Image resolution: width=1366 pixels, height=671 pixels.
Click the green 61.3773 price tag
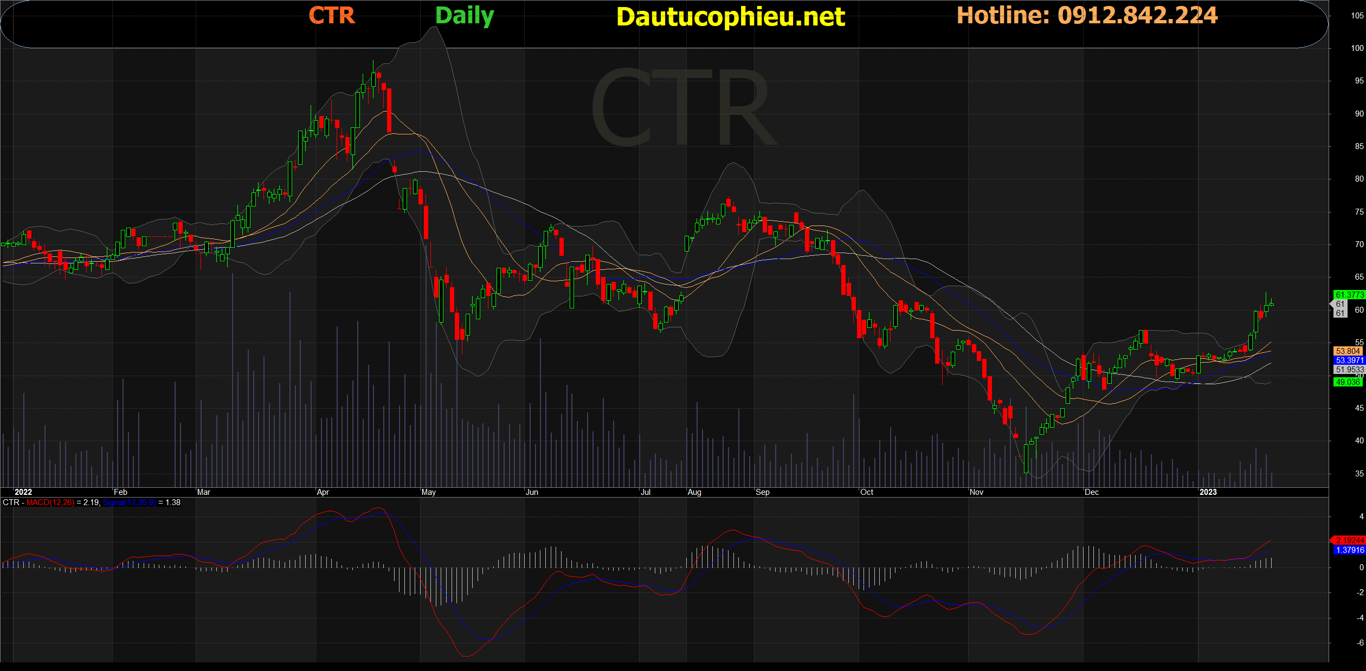(1349, 295)
